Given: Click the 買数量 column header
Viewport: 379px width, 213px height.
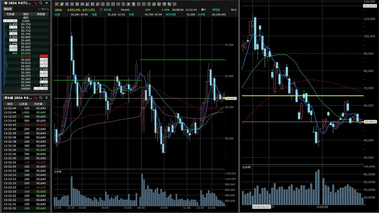Looking at the screenshot, I should (x=41, y=14).
